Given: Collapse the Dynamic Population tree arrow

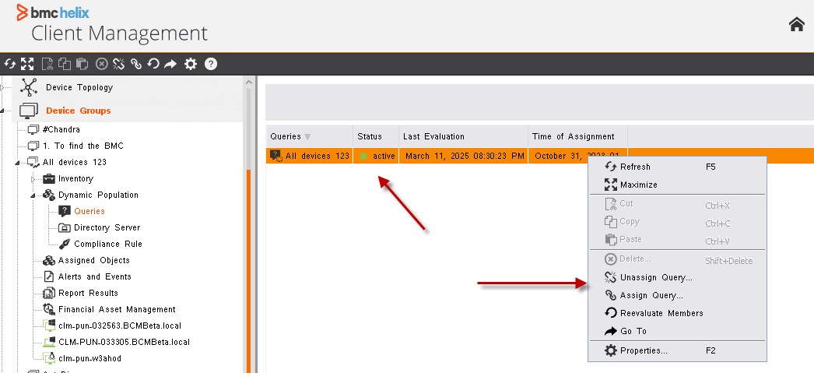Looking at the screenshot, I should [x=33, y=196].
